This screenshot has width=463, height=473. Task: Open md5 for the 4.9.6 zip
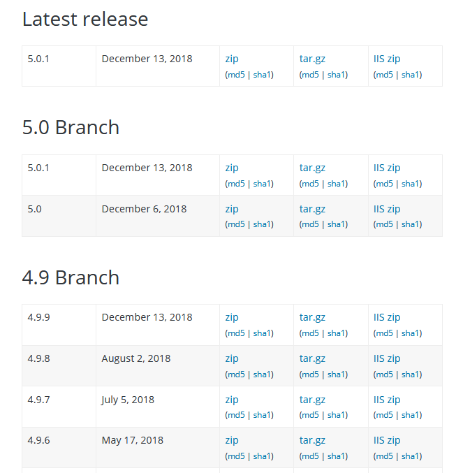point(236,456)
